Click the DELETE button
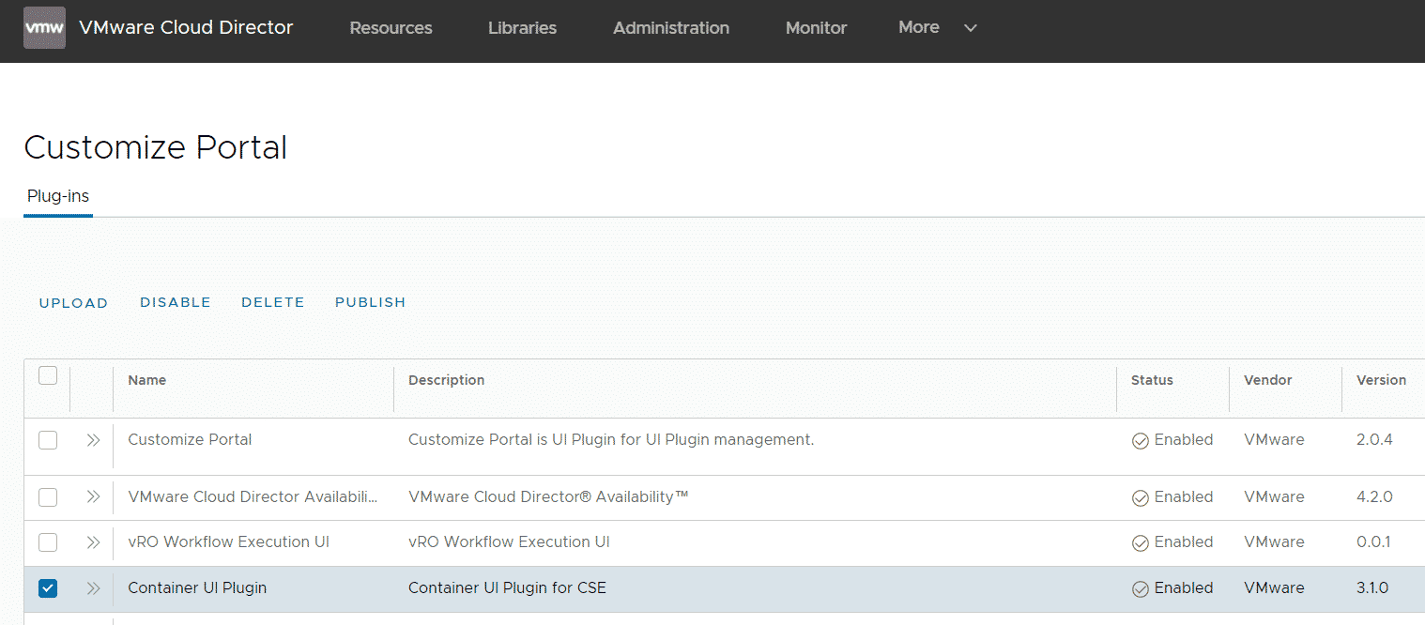The width and height of the screenshot is (1425, 625). pos(273,302)
